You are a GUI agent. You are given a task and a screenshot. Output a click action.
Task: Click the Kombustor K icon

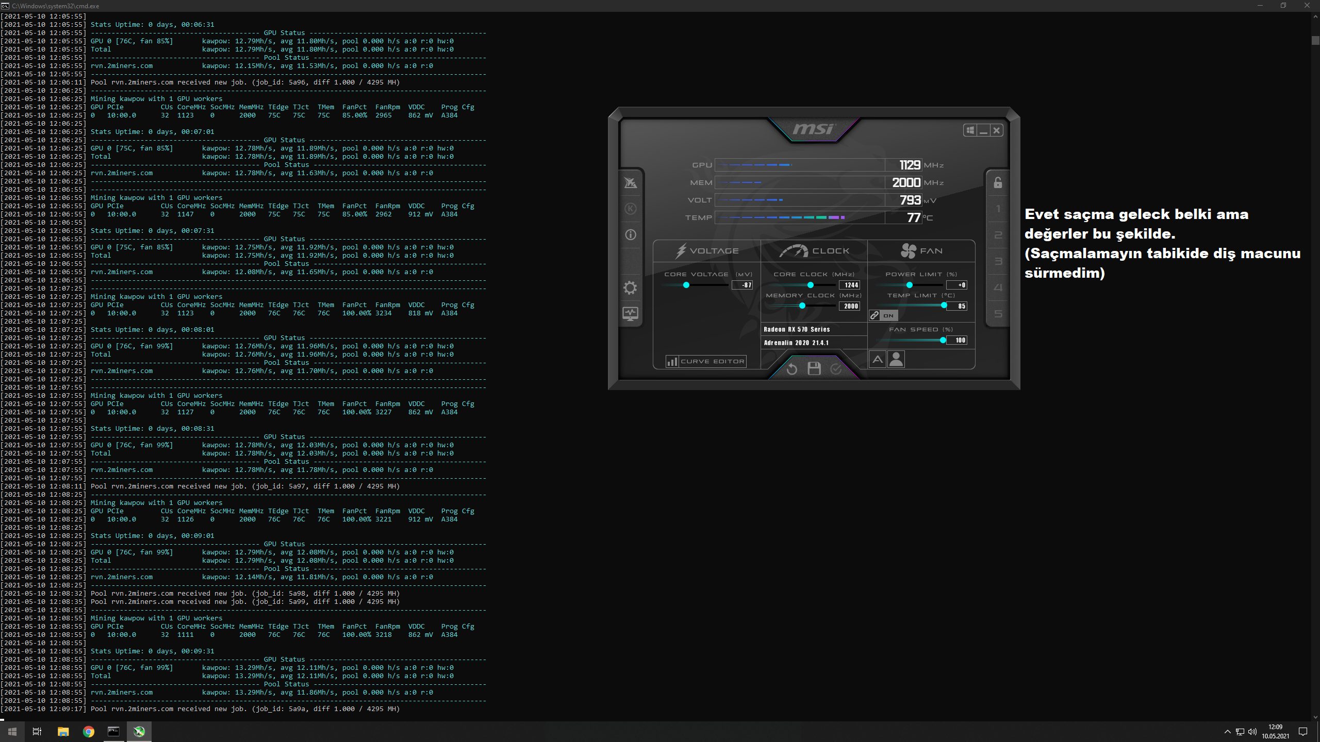[630, 209]
